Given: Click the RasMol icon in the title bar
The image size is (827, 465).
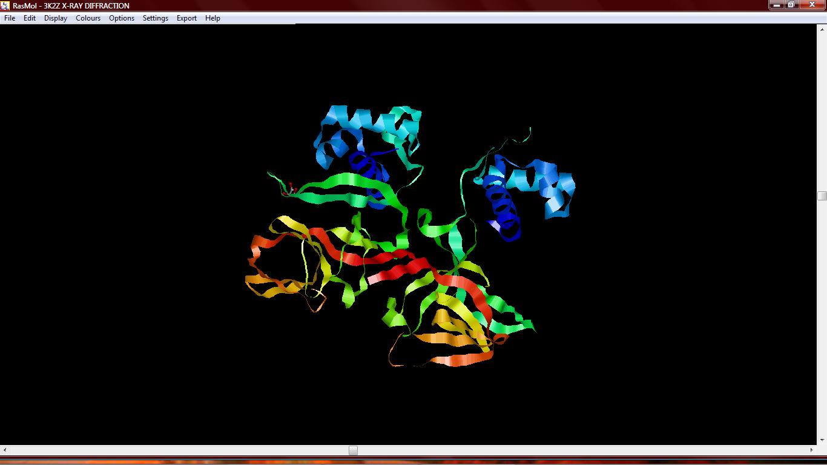Looking at the screenshot, I should 6,5.
